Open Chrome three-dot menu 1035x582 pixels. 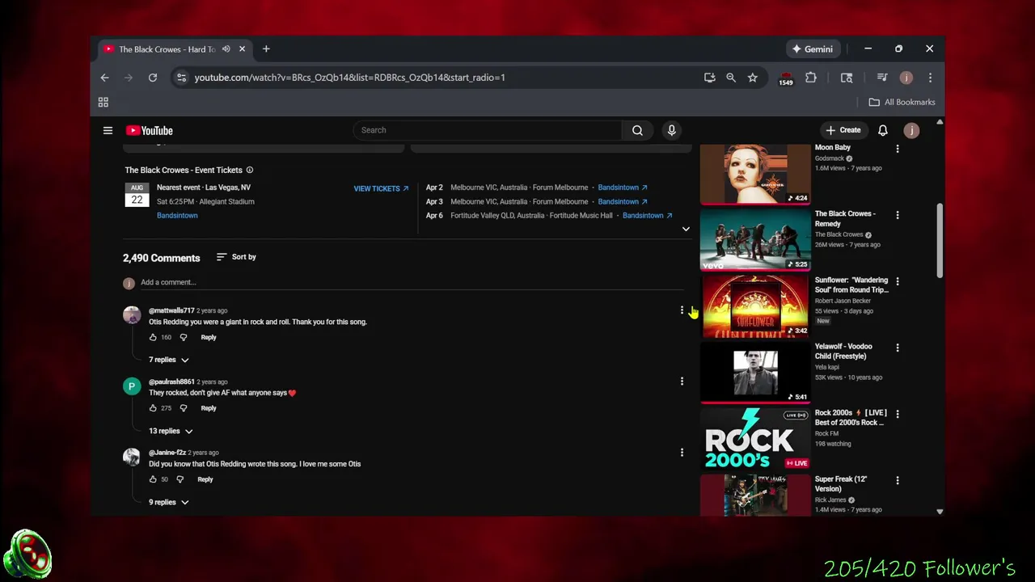930,78
